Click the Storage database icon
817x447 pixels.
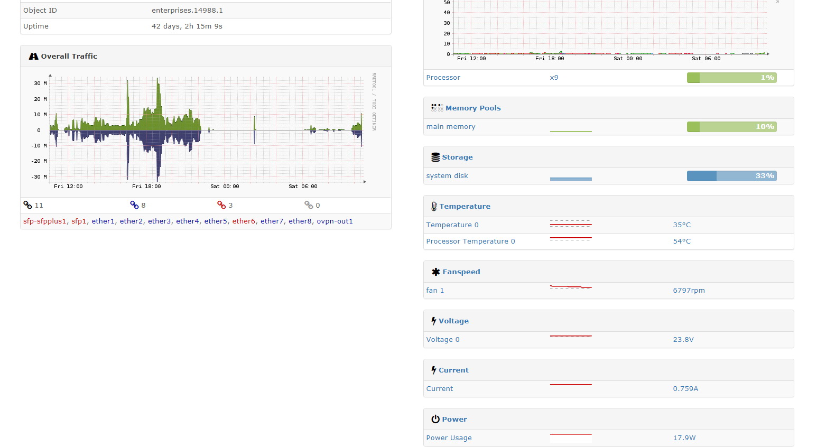pyautogui.click(x=435, y=157)
